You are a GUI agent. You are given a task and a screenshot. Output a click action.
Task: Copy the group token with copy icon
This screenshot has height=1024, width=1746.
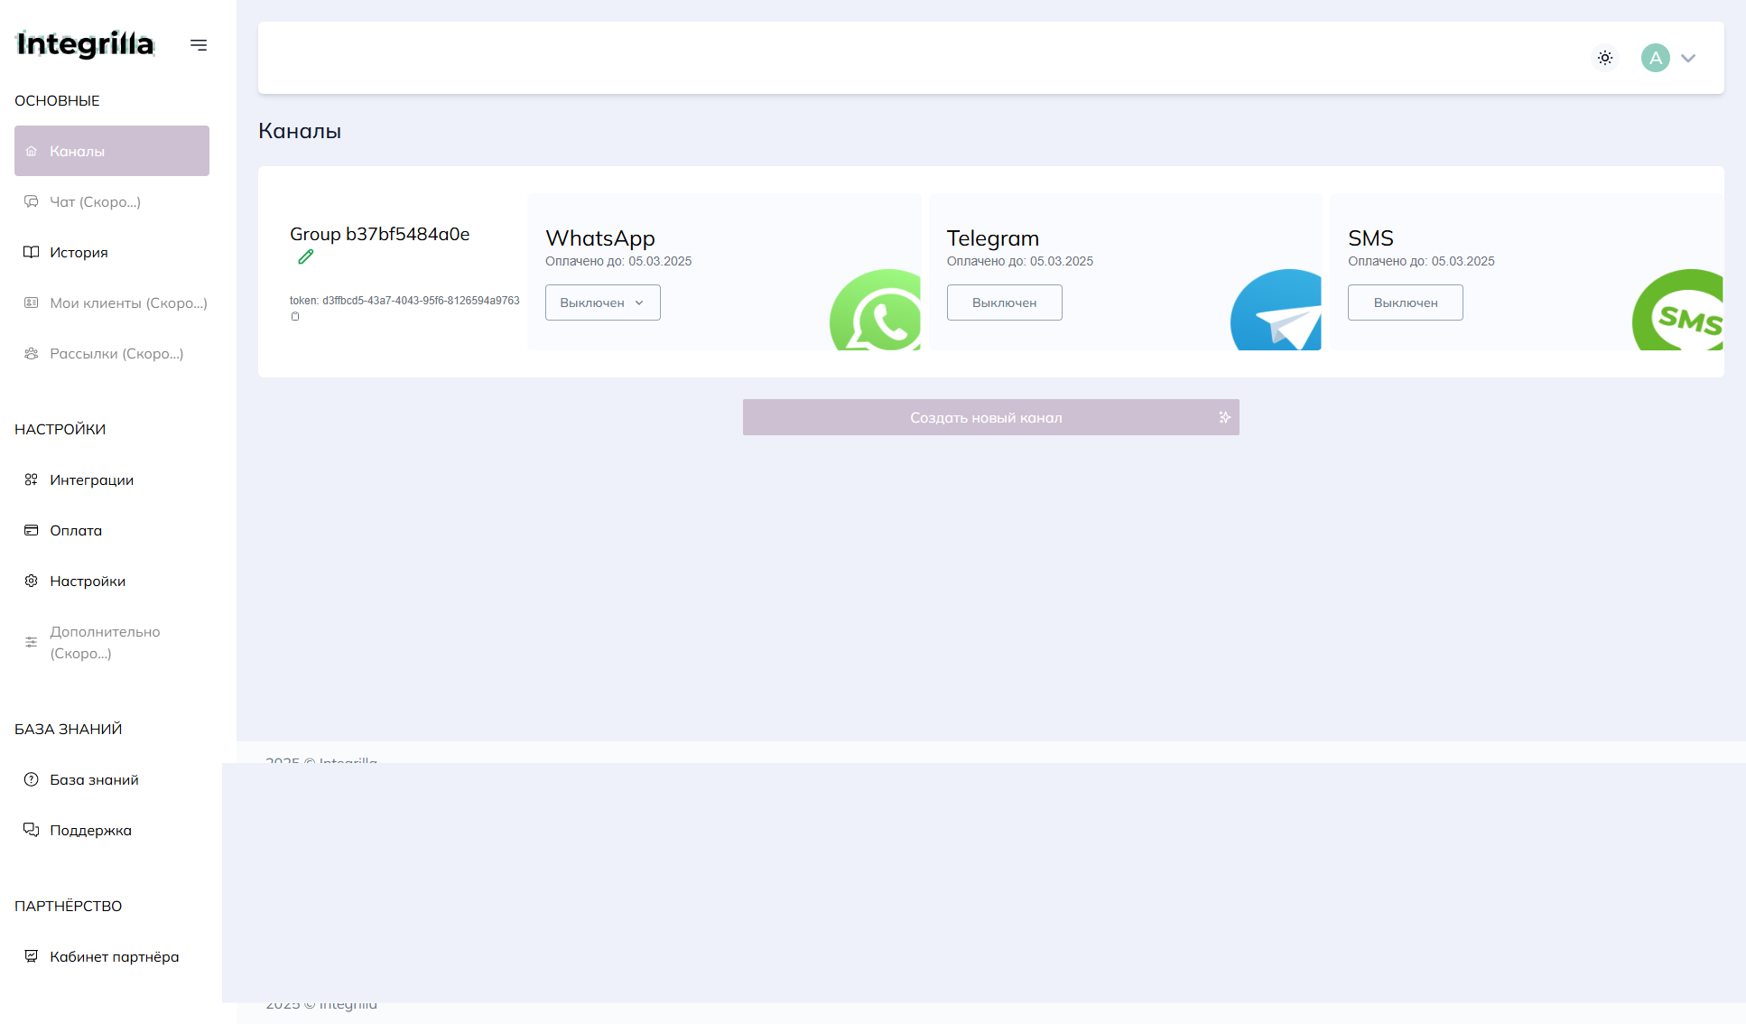295,317
